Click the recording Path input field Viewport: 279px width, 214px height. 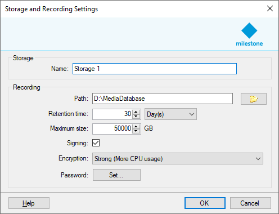click(163, 99)
